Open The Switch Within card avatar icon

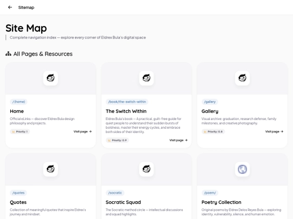point(146,78)
